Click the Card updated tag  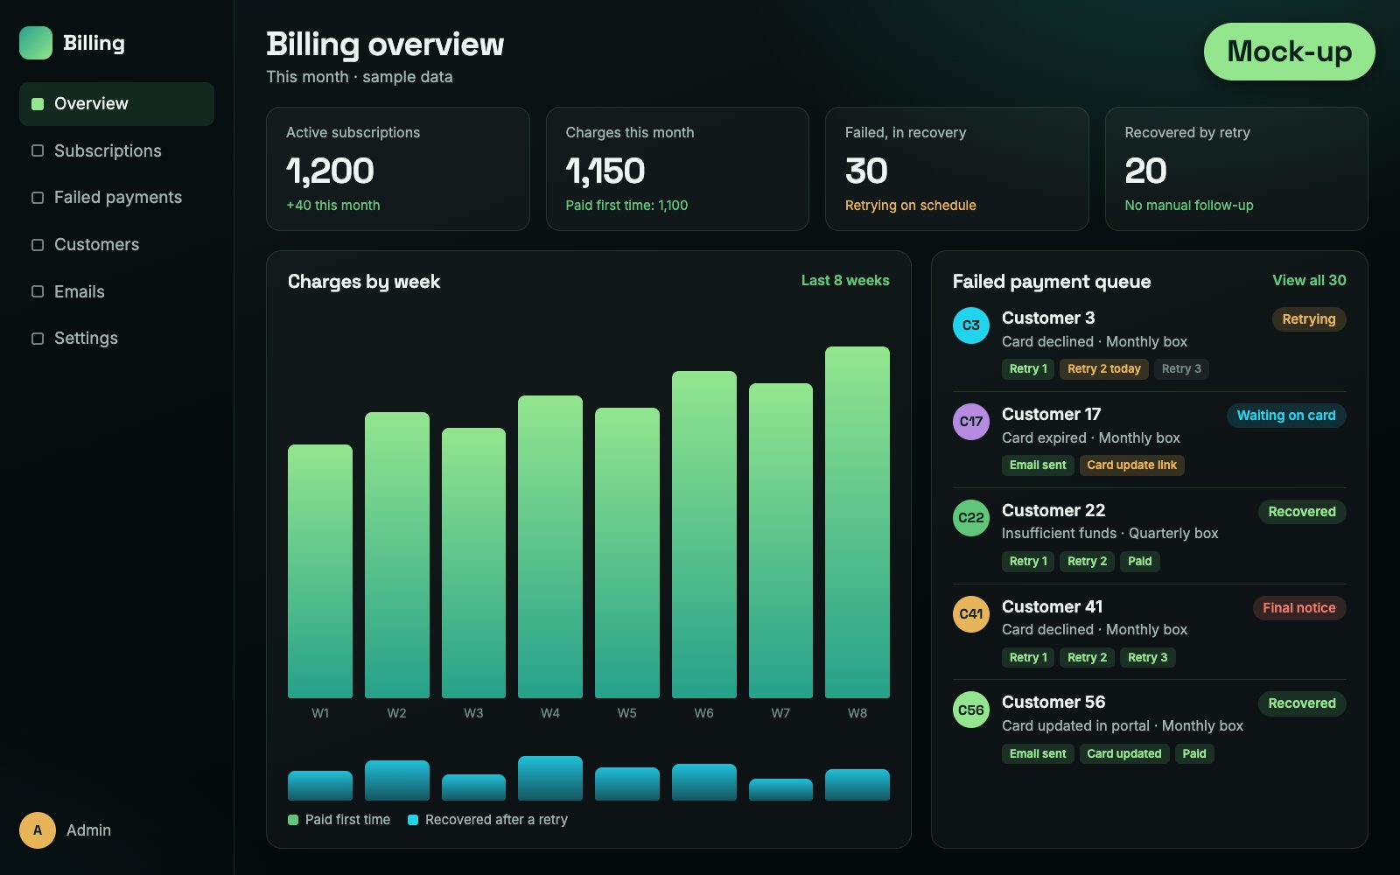(x=1124, y=754)
